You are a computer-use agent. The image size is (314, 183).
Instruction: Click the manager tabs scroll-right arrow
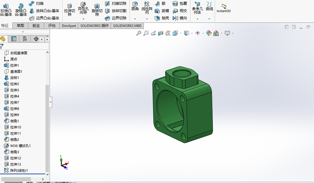click(47, 39)
